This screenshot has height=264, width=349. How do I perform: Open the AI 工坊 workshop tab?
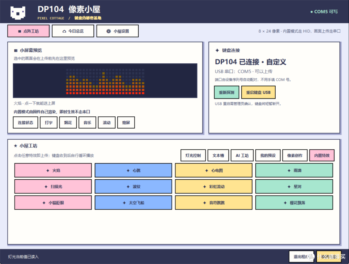click(242, 155)
